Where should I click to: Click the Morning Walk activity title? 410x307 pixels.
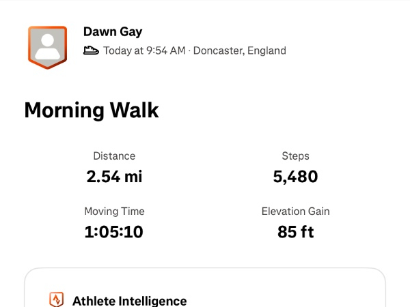(92, 111)
